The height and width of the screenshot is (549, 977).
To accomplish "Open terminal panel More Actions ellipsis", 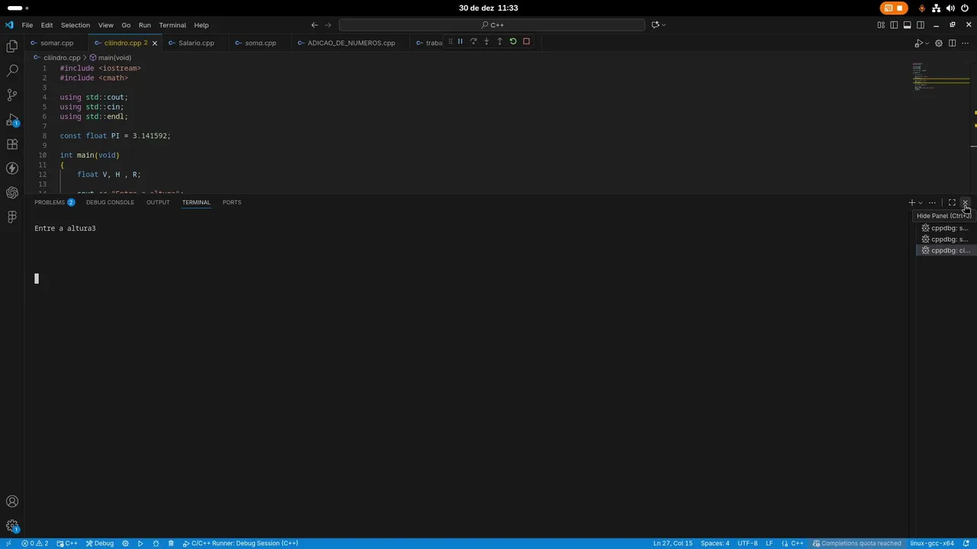I will [932, 203].
